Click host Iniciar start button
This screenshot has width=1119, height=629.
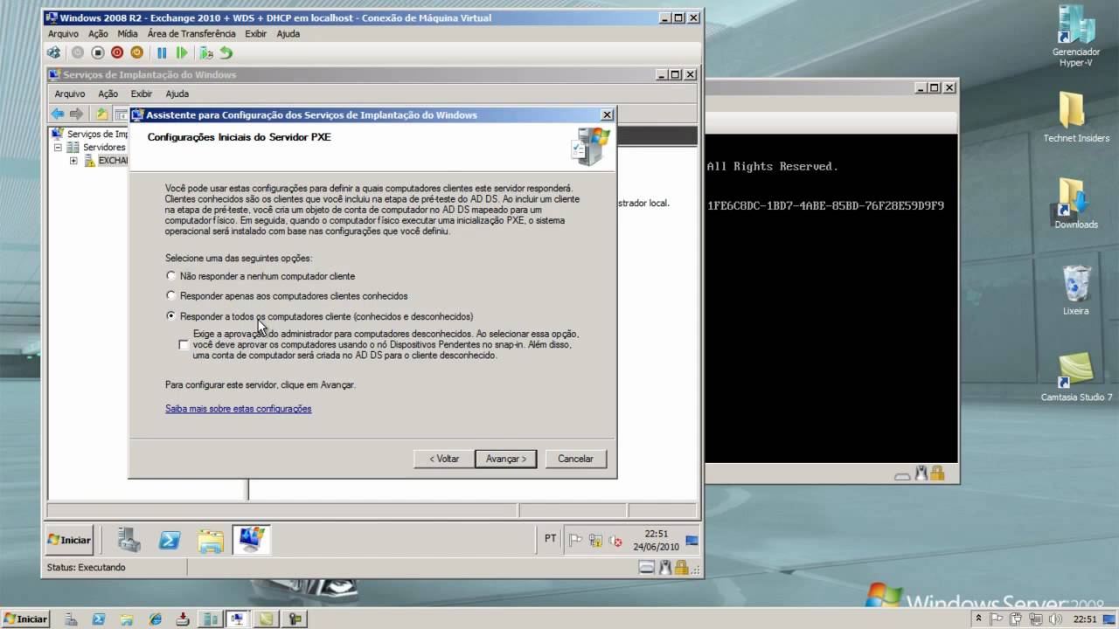[x=24, y=619]
